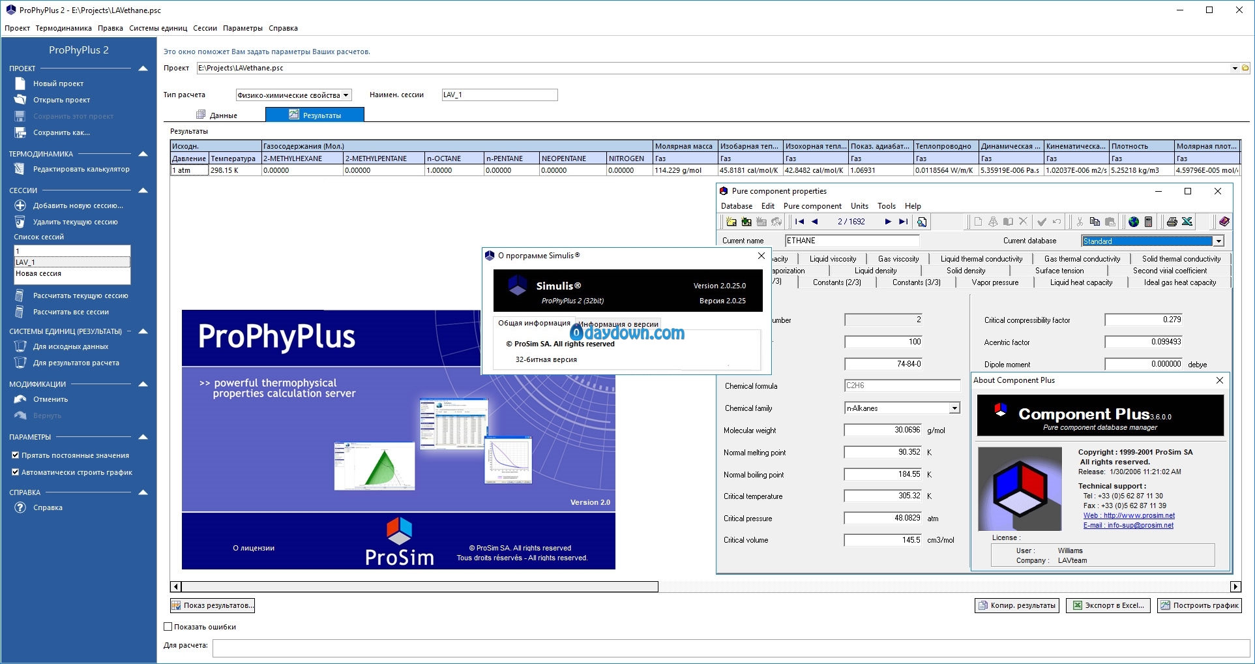Click the Excel export icon in Pure component toolbar
Viewport: 1255px width, 664px height.
(x=1187, y=222)
